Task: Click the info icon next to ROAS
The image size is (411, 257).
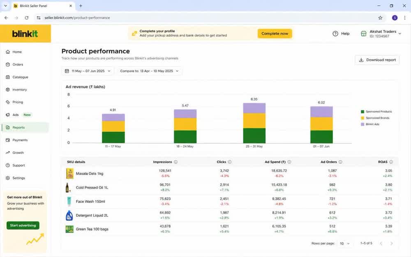Action: tap(391, 162)
